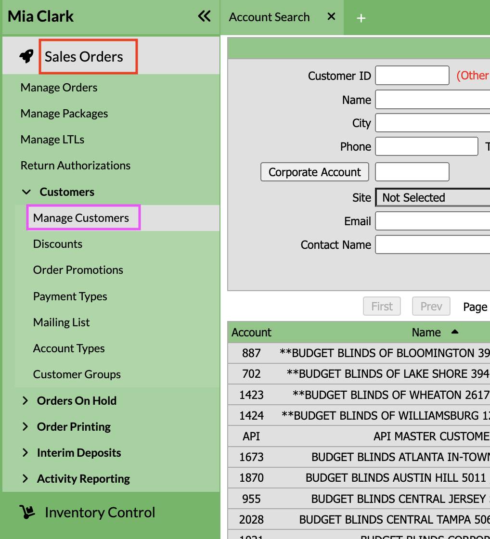Image resolution: width=490 pixels, height=539 pixels.
Task: Open Payment Types
Action: [x=70, y=296]
